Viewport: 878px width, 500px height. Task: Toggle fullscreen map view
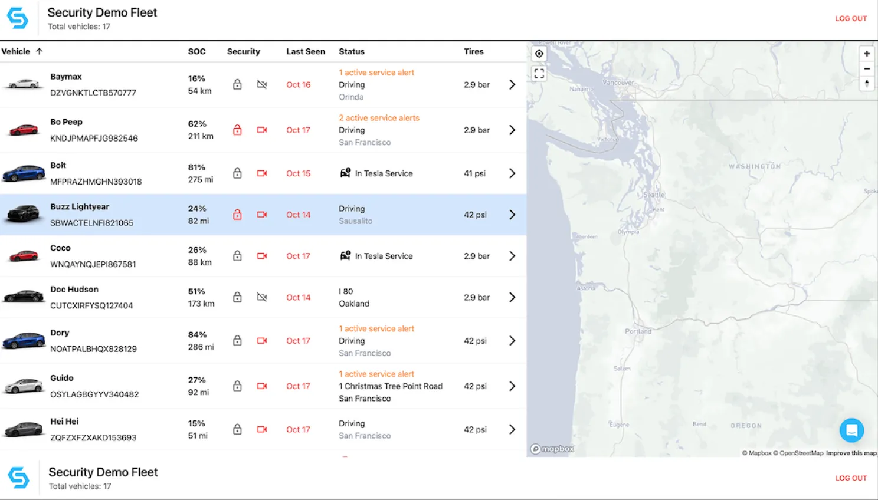(539, 74)
